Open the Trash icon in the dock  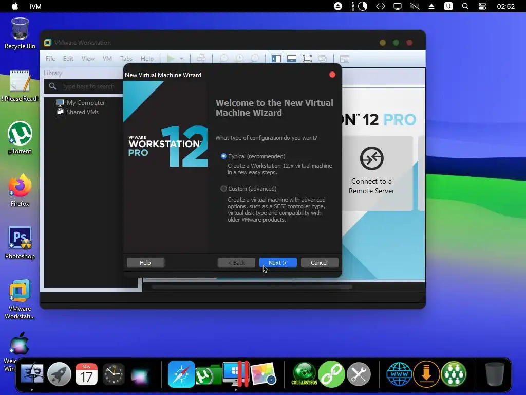tap(495, 374)
